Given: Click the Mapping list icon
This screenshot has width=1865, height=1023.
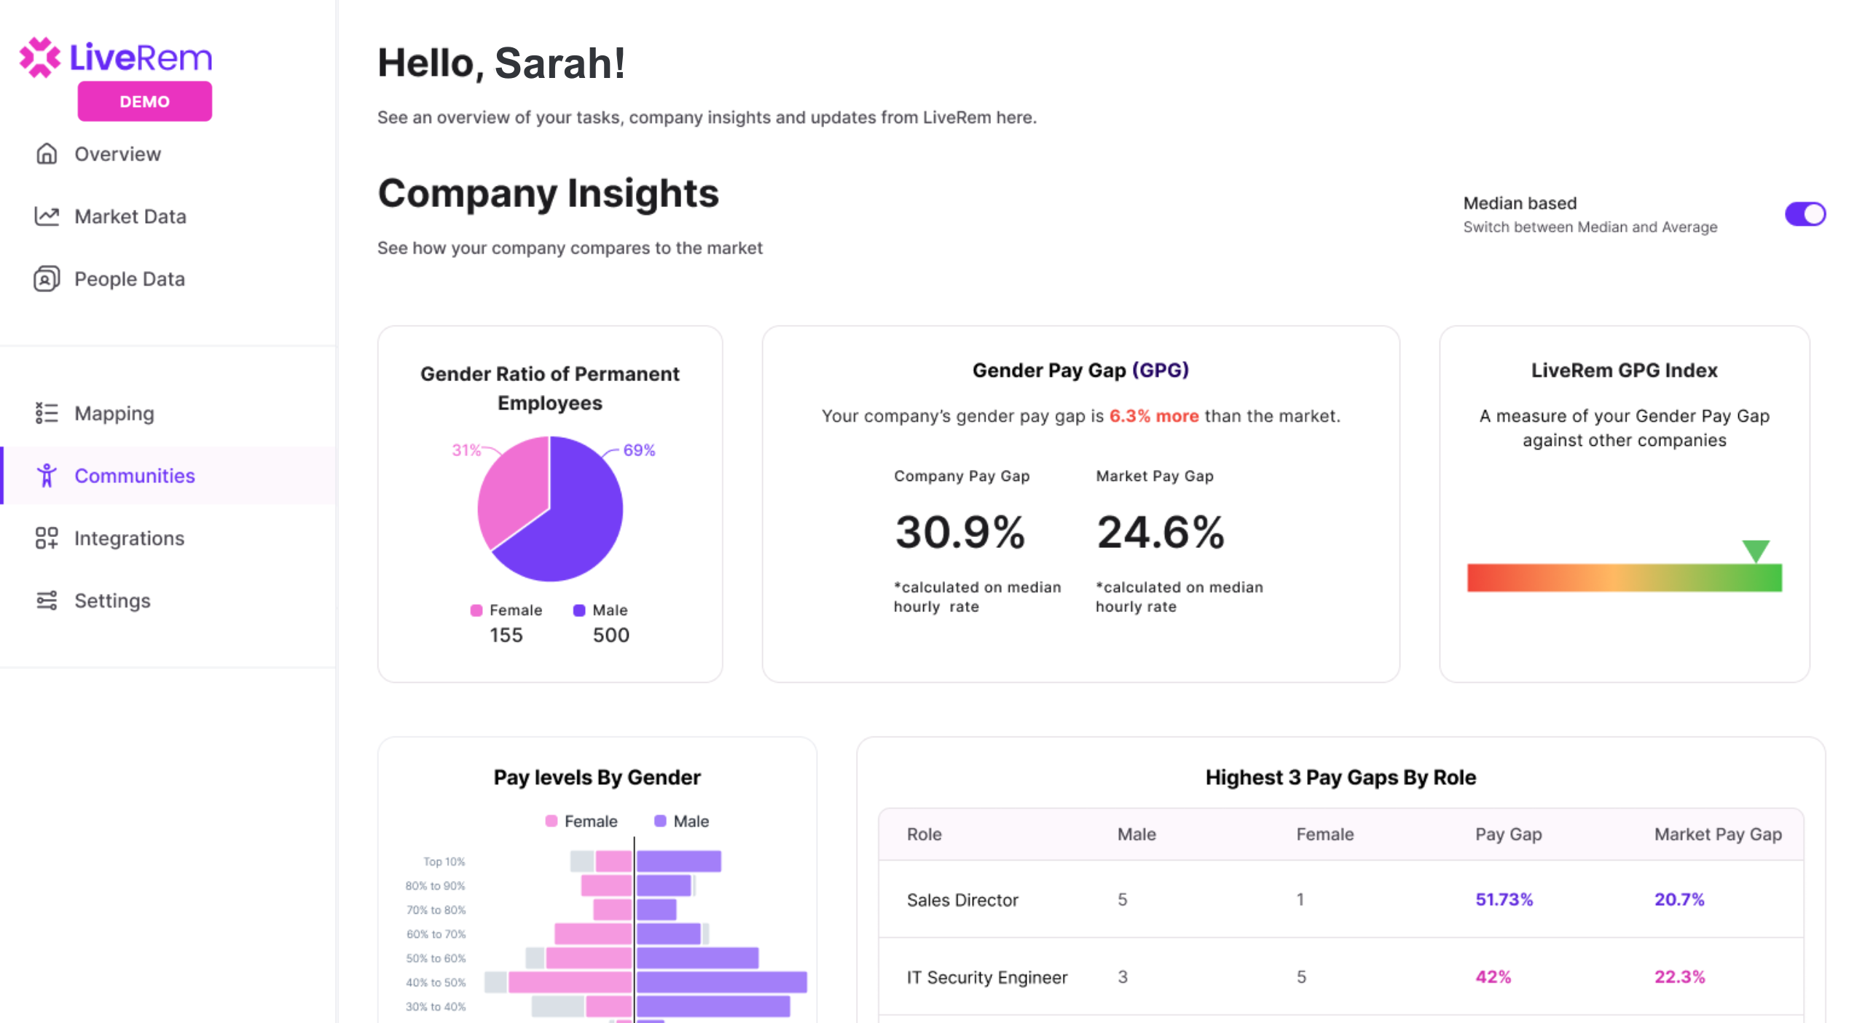Looking at the screenshot, I should point(47,413).
